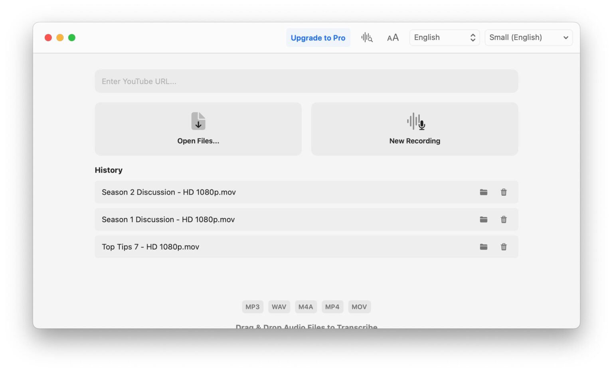Click the Open Files document icon
613x372 pixels.
point(198,120)
